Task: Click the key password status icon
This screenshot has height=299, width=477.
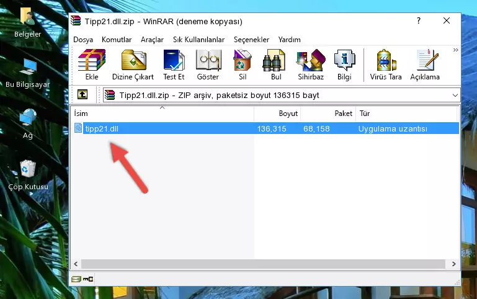Action: coord(88,279)
